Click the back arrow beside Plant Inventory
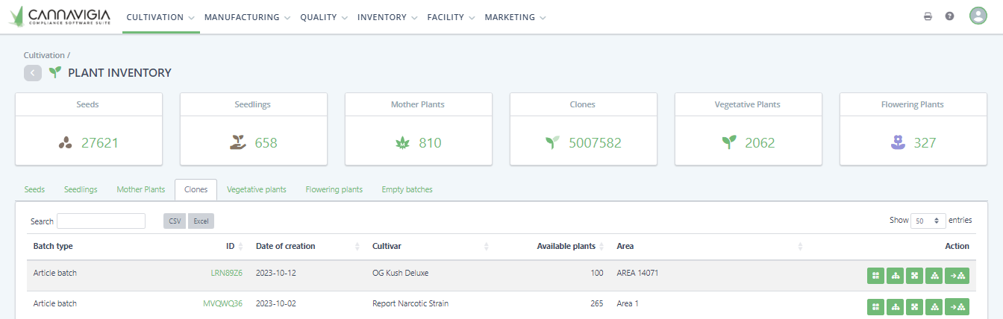The height and width of the screenshot is (319, 1003). 33,73
